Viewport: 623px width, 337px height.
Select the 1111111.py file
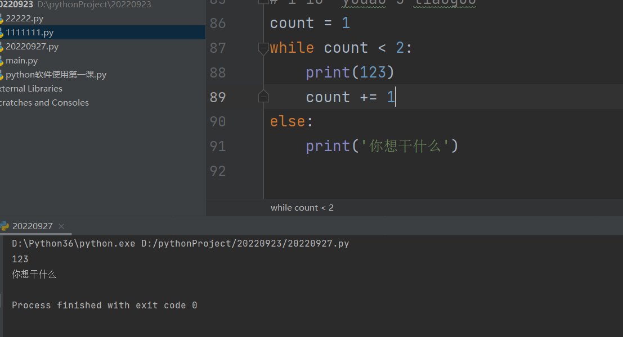pos(29,33)
